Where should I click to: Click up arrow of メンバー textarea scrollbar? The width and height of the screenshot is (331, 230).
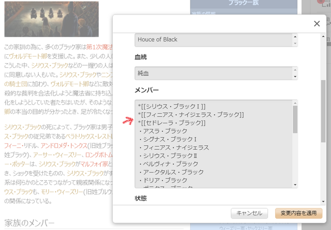[295, 103]
